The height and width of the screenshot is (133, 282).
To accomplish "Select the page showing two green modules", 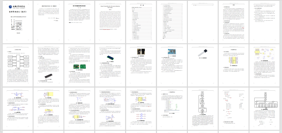I will click(78, 64).
